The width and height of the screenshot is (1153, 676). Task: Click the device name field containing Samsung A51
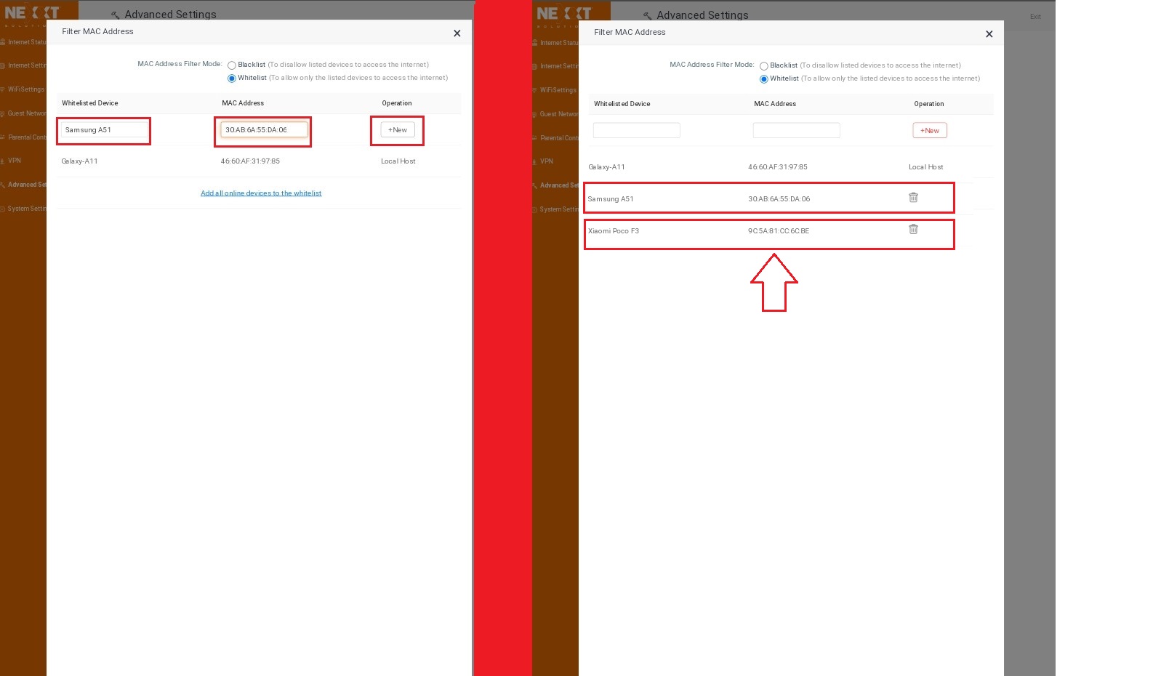[x=104, y=130]
